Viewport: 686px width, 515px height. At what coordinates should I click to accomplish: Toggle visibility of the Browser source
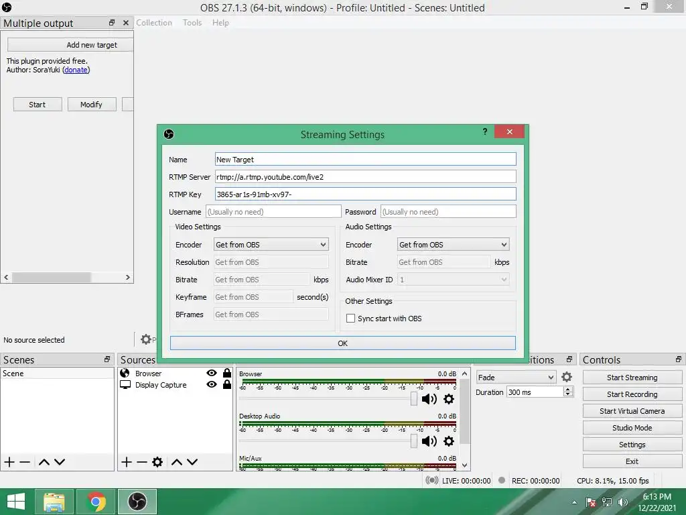pos(212,373)
